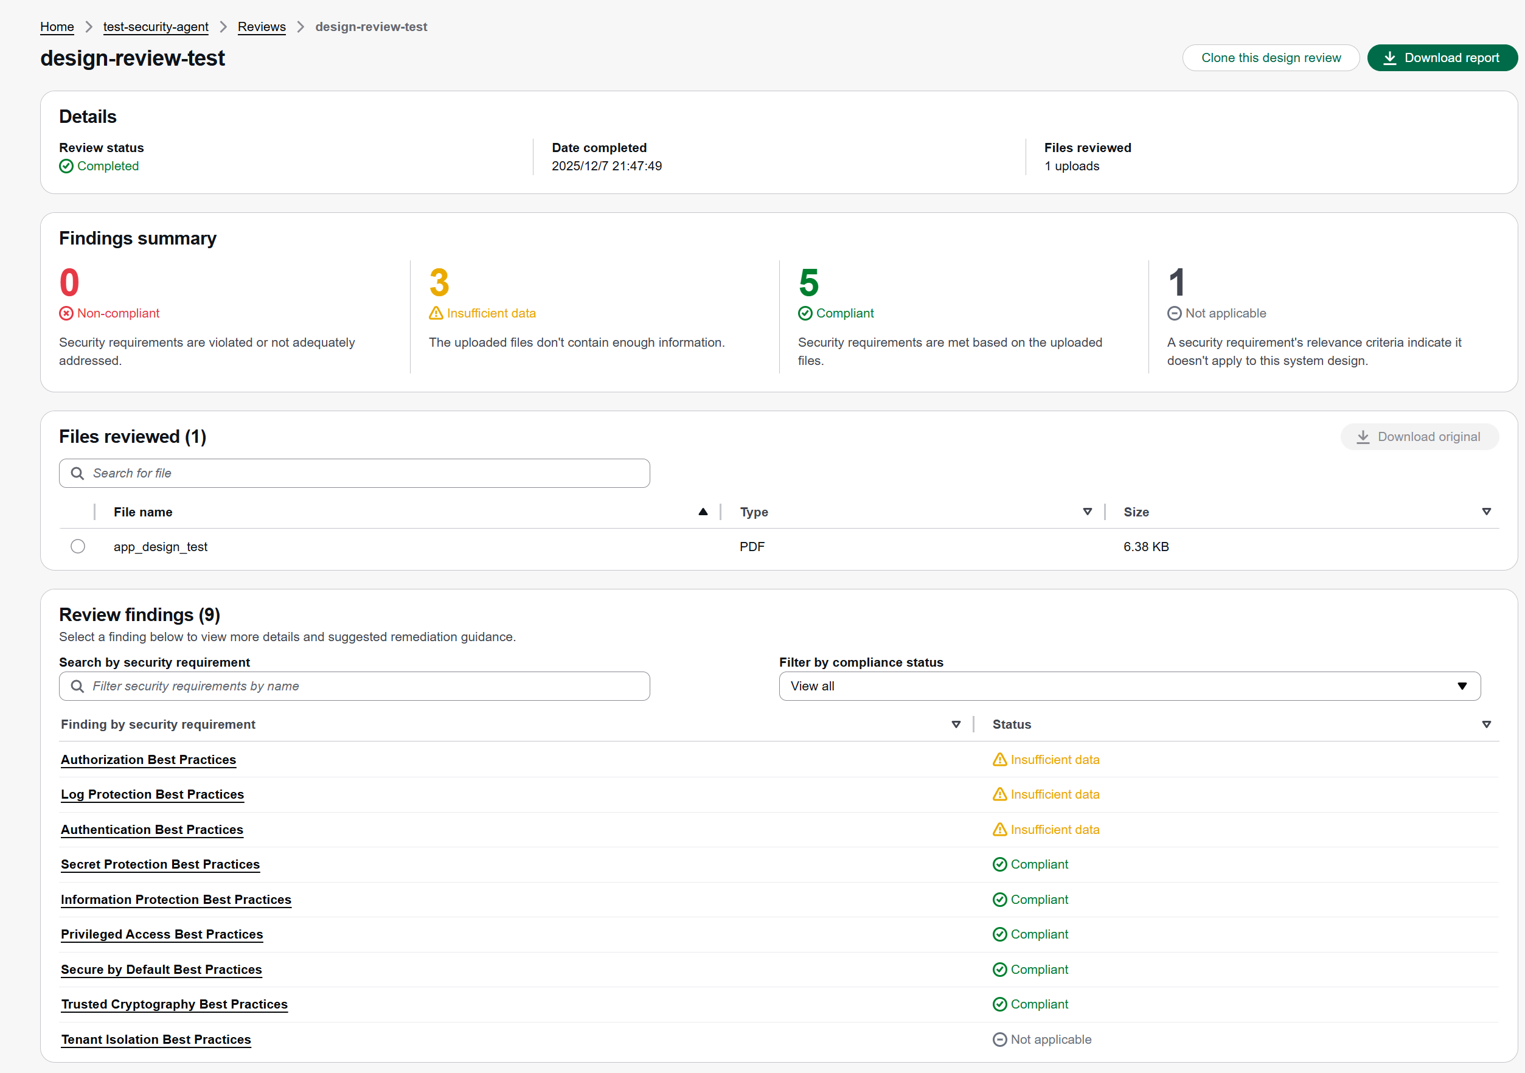Select the app_design_test file radio button
Image resolution: width=1525 pixels, height=1073 pixels.
(x=78, y=546)
